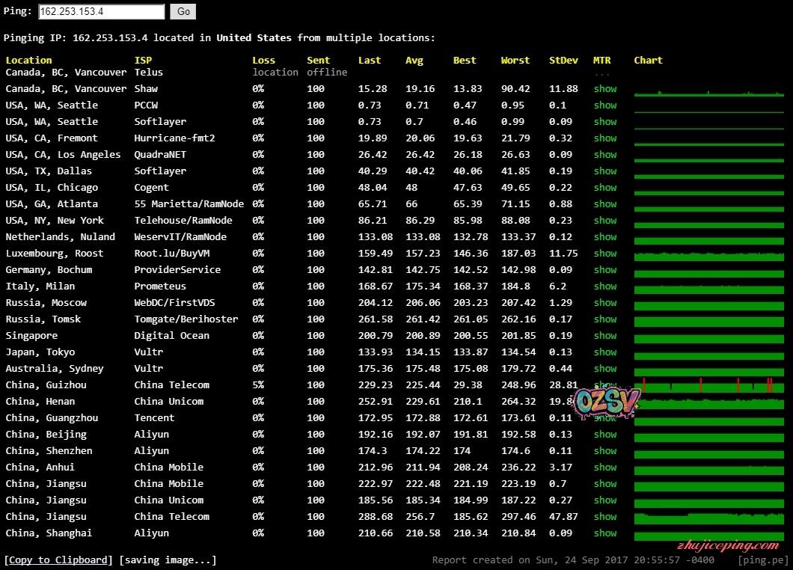Screen dimensions: 793x570
Task: Expand MTR for Luxembourg Root.lu/BuyVM row
Action: tap(605, 254)
